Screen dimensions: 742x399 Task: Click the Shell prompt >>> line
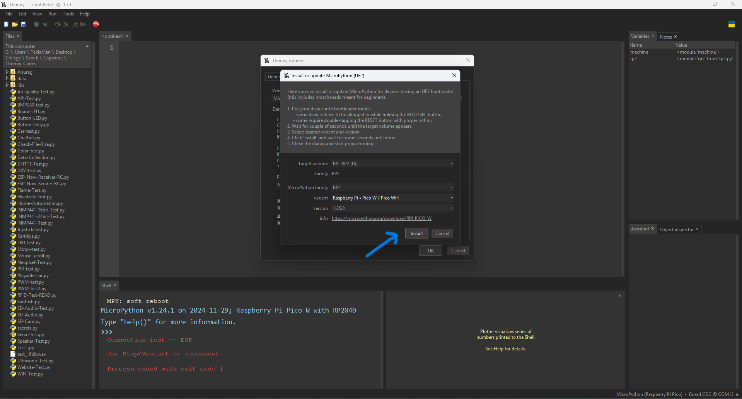[106, 332]
